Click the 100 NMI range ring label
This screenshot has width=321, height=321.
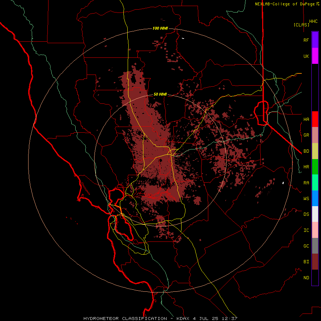(x=160, y=28)
